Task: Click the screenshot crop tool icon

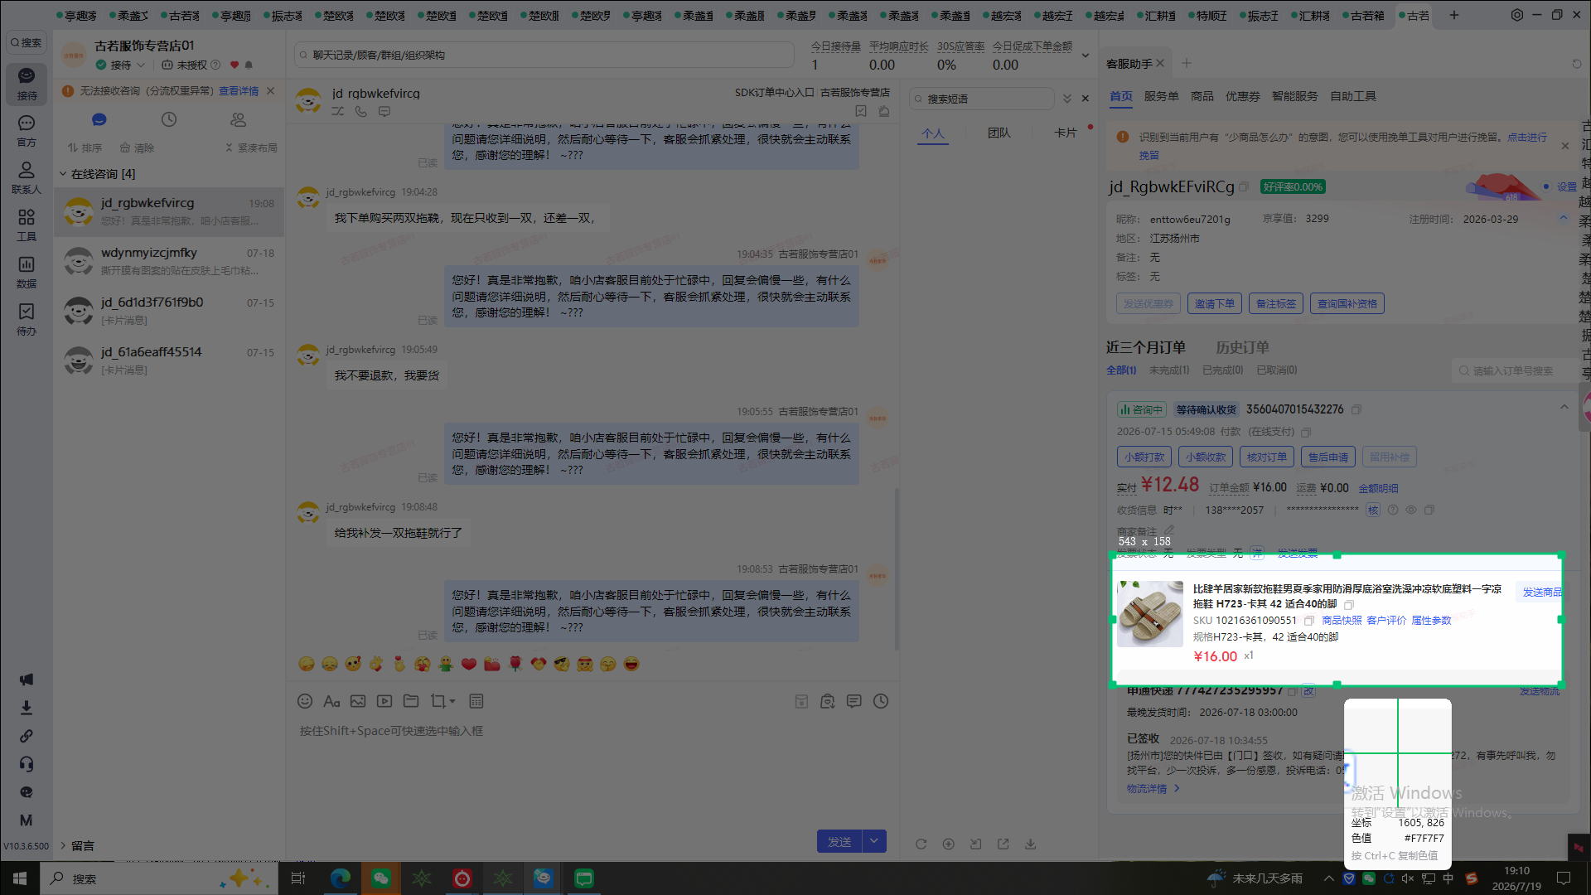Action: pyautogui.click(x=438, y=701)
